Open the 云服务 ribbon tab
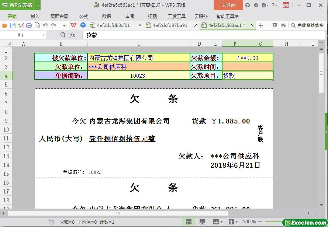Viewport: 328px width, 227px height. 201,16
